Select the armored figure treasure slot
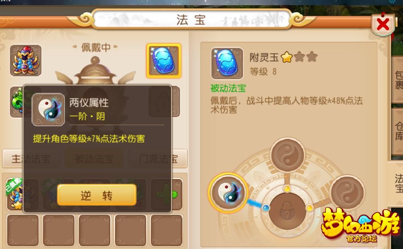The image size is (403, 249). [25, 60]
